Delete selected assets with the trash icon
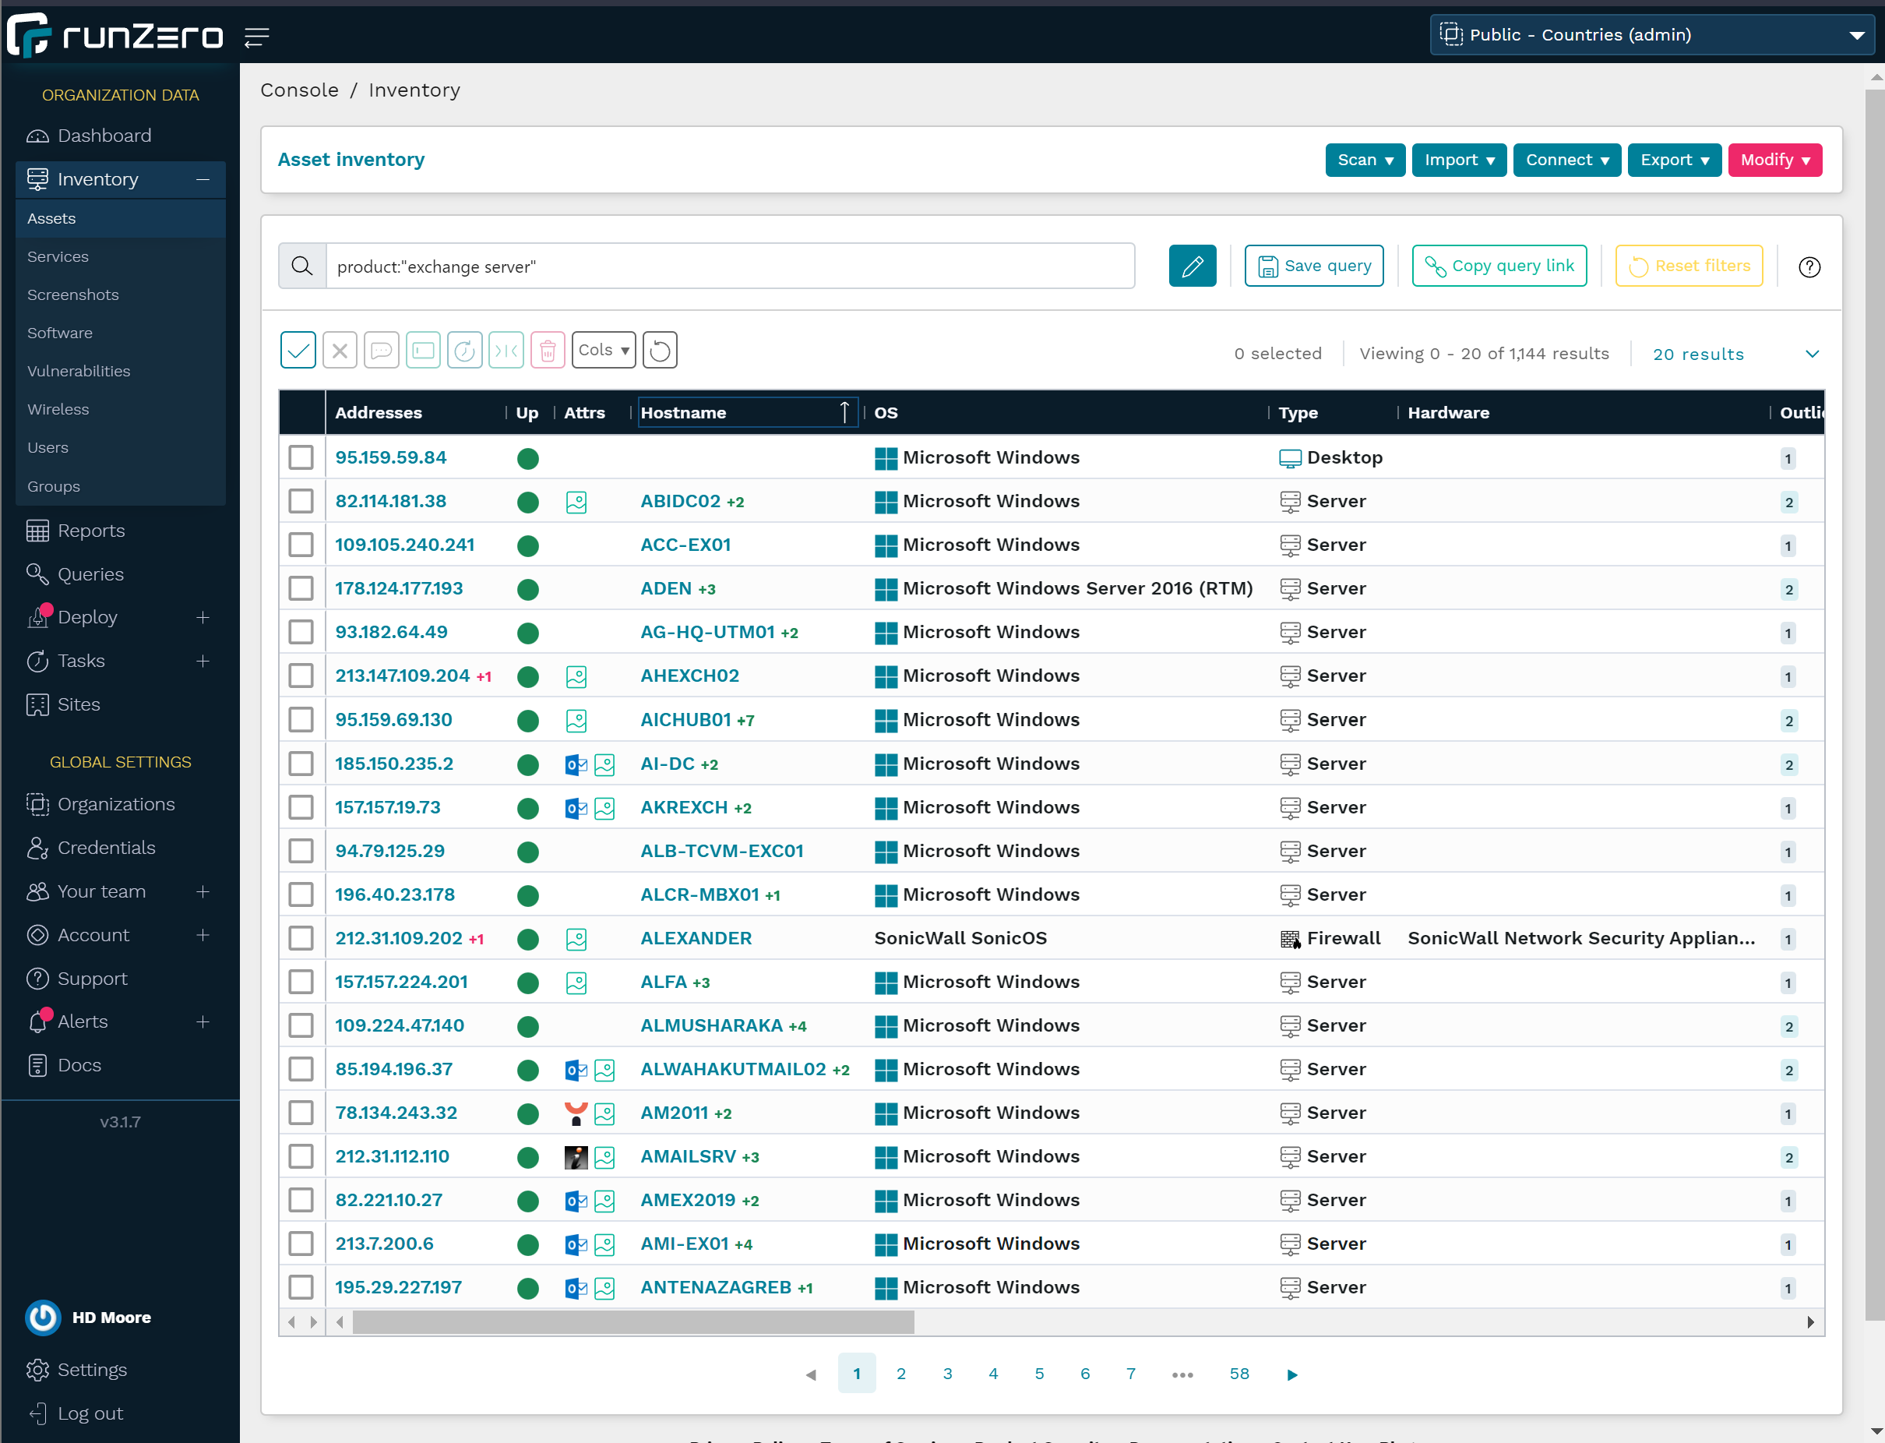Image resolution: width=1885 pixels, height=1443 pixels. [x=548, y=350]
